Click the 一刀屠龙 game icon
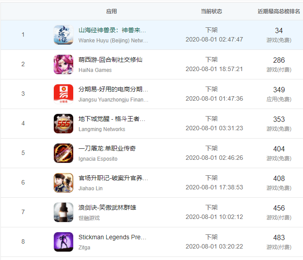 click(63, 153)
